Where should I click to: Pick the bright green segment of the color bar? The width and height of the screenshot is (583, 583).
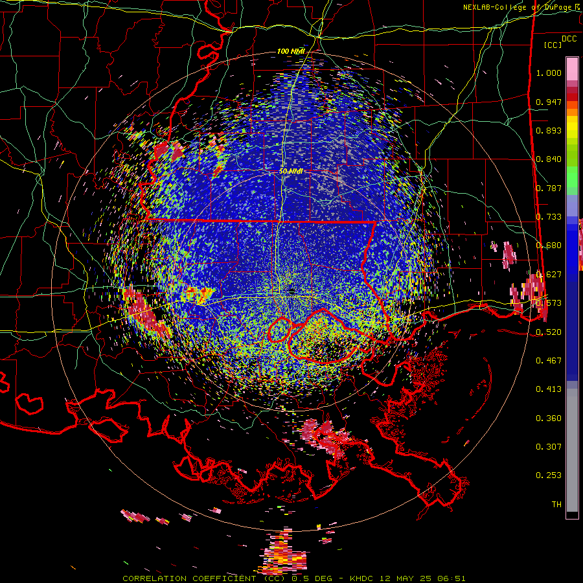572,177
